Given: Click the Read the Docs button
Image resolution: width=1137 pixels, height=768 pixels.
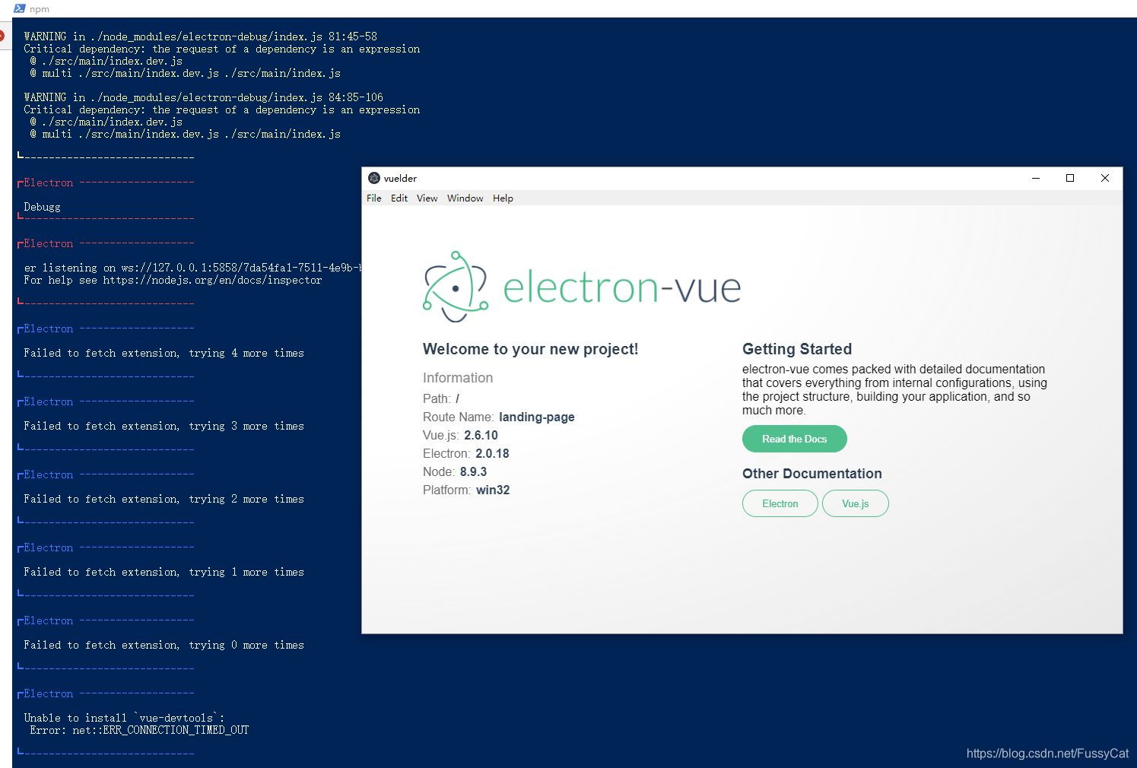Looking at the screenshot, I should (794, 439).
